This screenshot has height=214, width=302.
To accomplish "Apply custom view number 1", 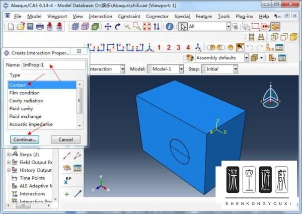I will pos(158,48).
